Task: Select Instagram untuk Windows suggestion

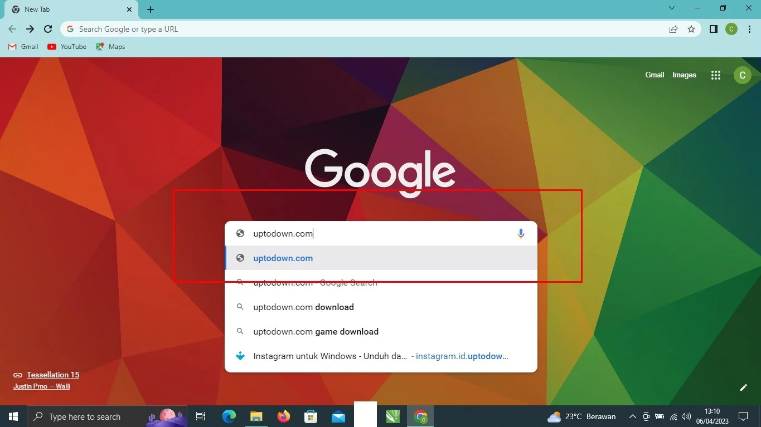Action: [381, 356]
